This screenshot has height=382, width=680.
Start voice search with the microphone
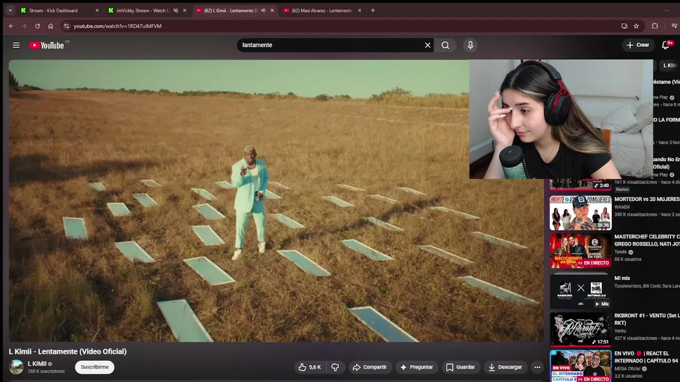click(470, 45)
